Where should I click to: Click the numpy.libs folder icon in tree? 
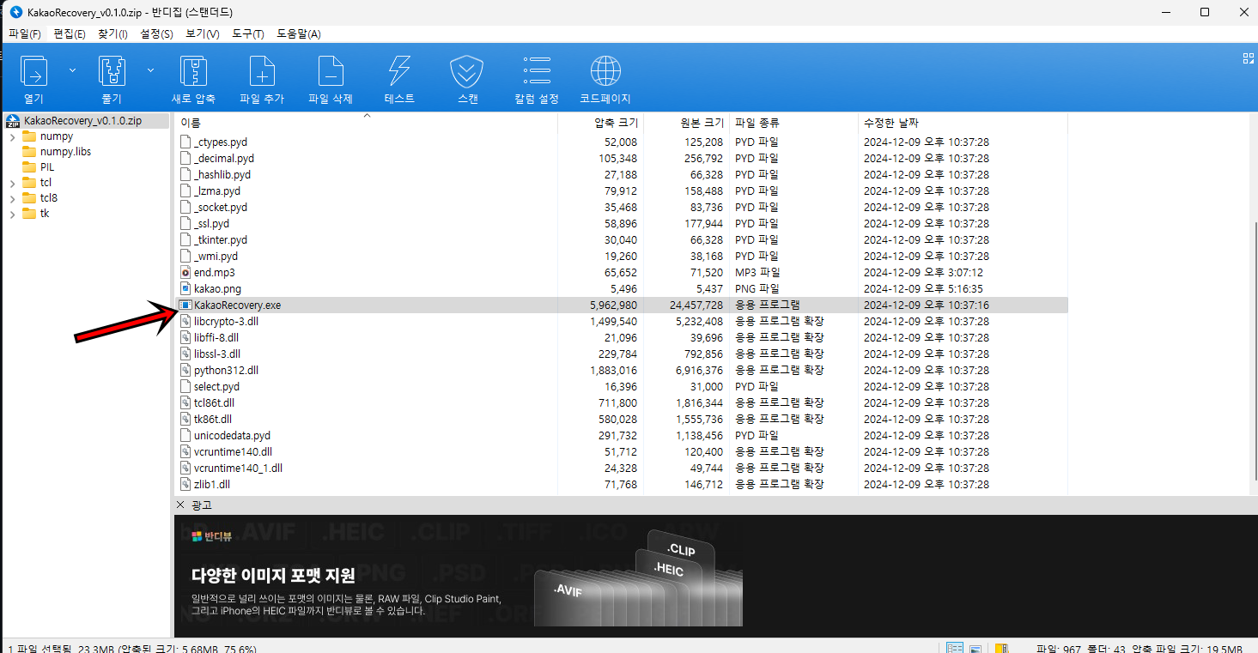(29, 152)
